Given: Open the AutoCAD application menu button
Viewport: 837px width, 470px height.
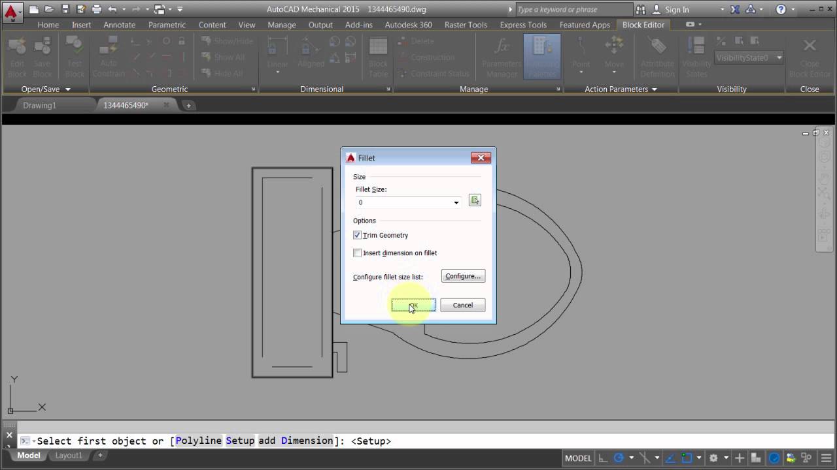Looking at the screenshot, I should [x=11, y=10].
